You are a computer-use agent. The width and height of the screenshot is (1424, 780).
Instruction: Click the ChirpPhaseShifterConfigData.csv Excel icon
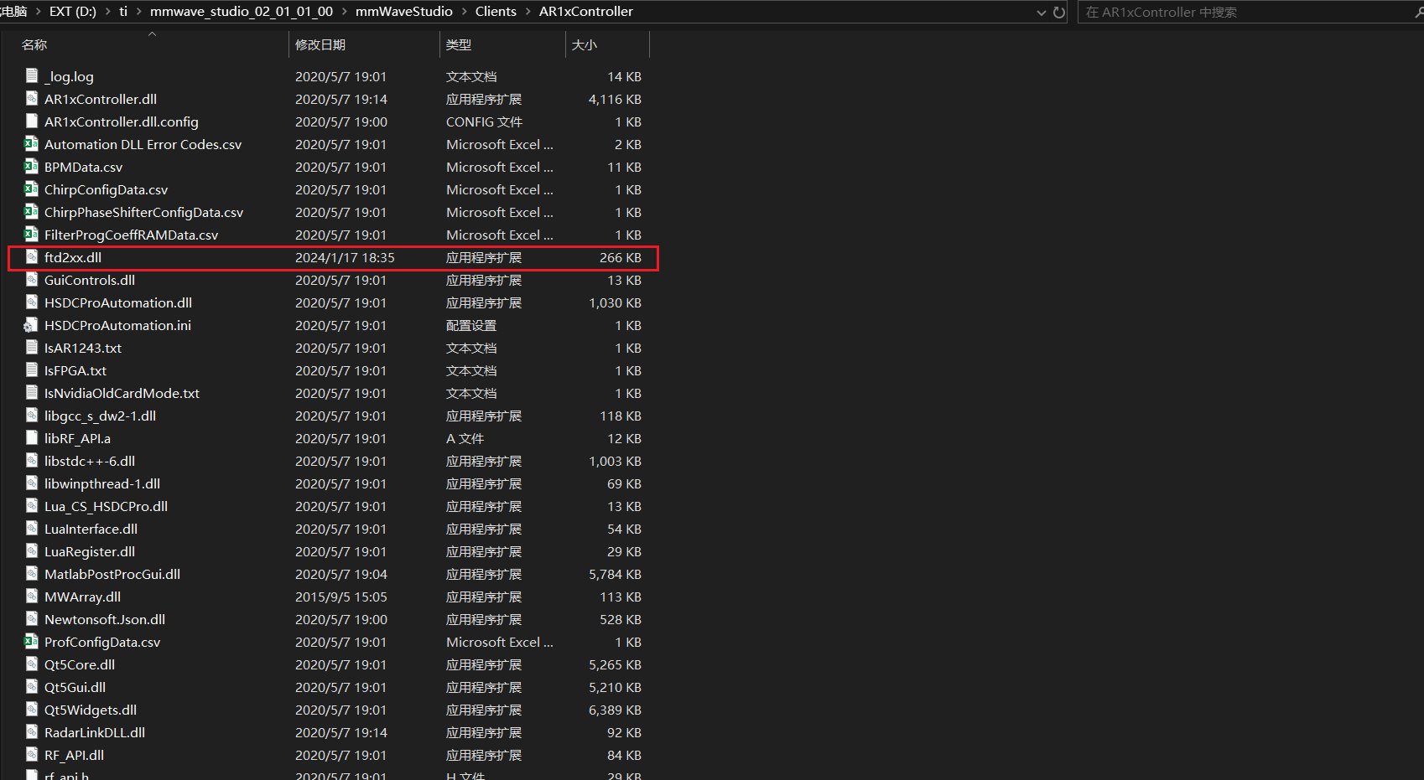pyautogui.click(x=32, y=212)
